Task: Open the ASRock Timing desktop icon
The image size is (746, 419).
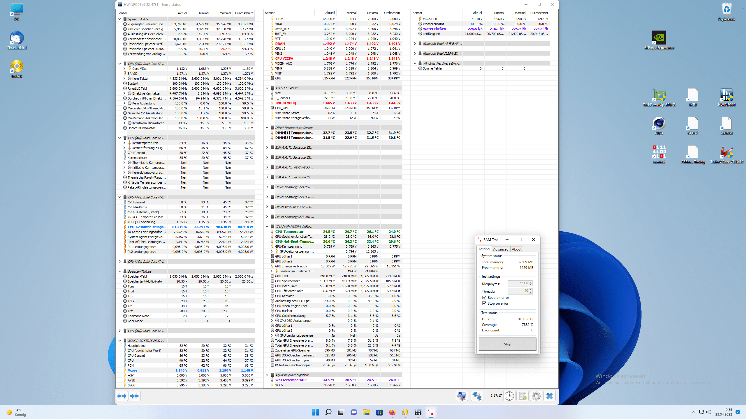Action: click(x=693, y=155)
